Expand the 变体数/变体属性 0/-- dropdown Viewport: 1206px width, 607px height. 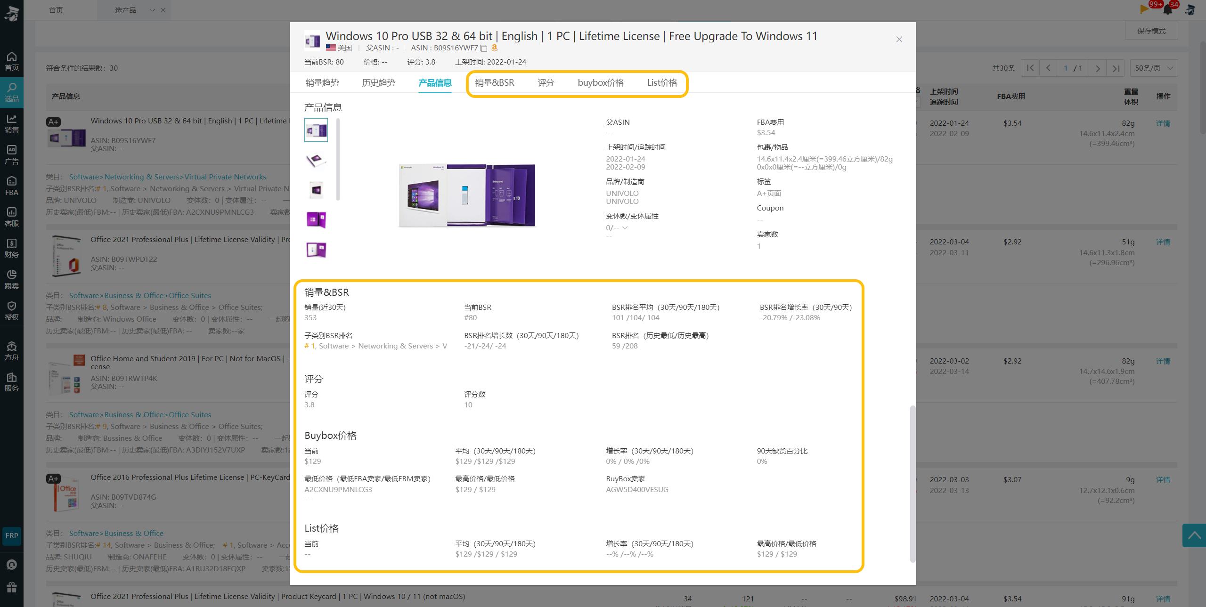click(x=625, y=228)
